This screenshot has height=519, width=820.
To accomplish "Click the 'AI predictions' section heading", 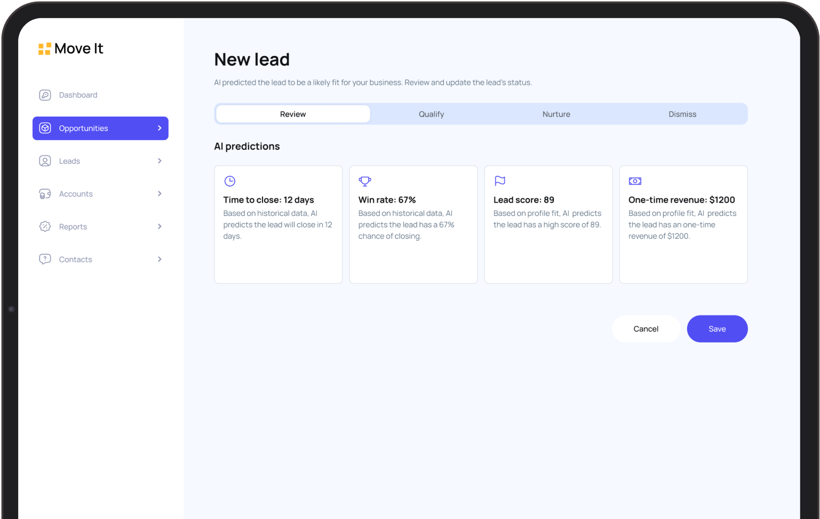I will point(247,147).
